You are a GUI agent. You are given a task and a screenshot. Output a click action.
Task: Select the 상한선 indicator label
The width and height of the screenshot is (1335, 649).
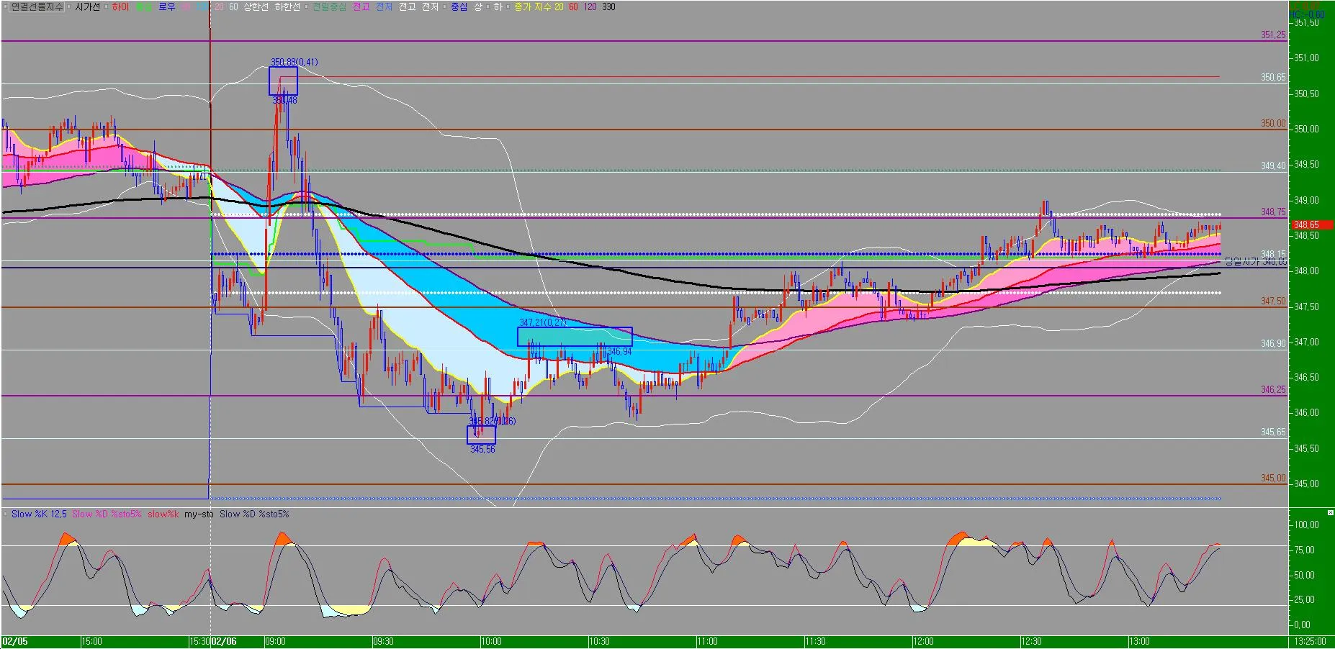point(256,6)
